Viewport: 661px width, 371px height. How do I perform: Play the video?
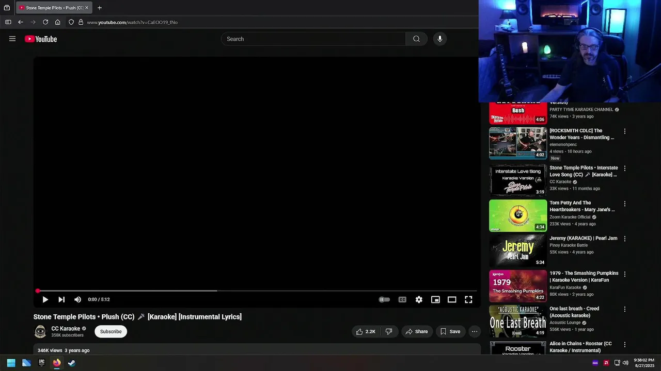tap(45, 299)
